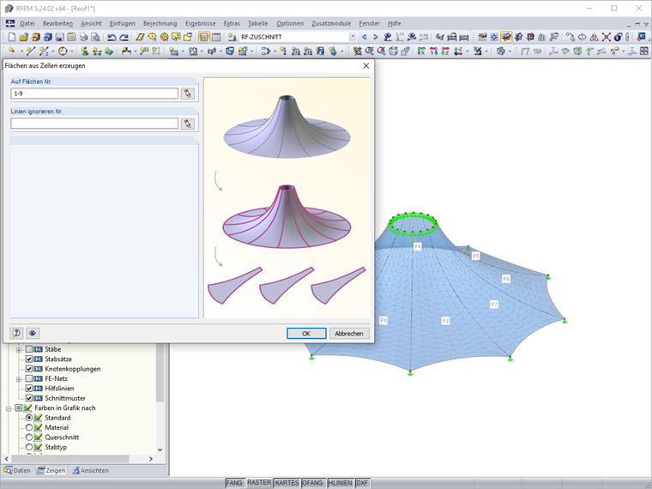Click the zoom window magnifier icon
This screenshot has width=652, height=489.
click(x=369, y=51)
